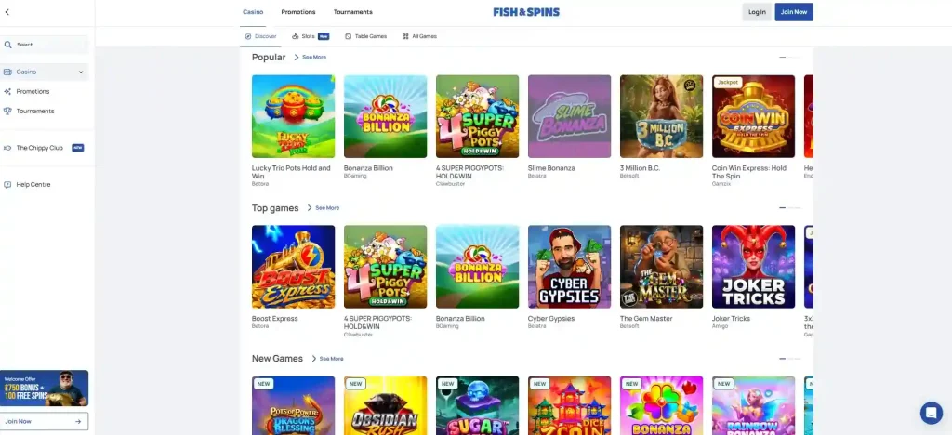The height and width of the screenshot is (435, 952).
Task: Open Bonanza Billion in Popular row
Action: click(386, 116)
